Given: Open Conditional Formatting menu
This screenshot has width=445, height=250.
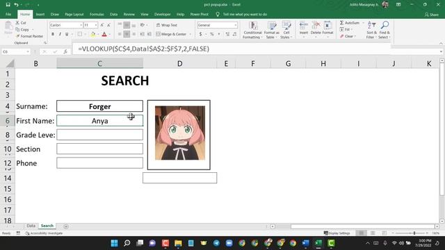Looking at the screenshot, I should [252, 30].
